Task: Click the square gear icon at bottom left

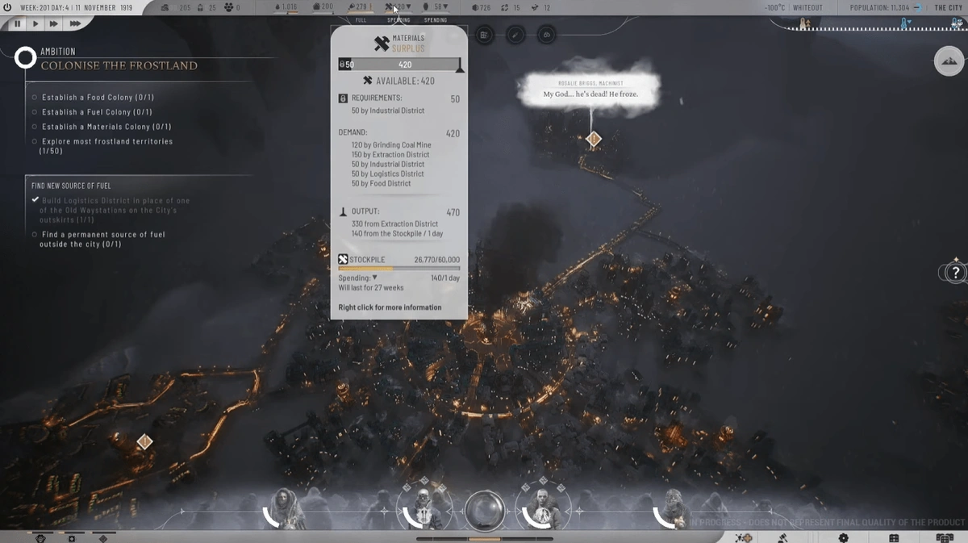Action: pos(72,538)
